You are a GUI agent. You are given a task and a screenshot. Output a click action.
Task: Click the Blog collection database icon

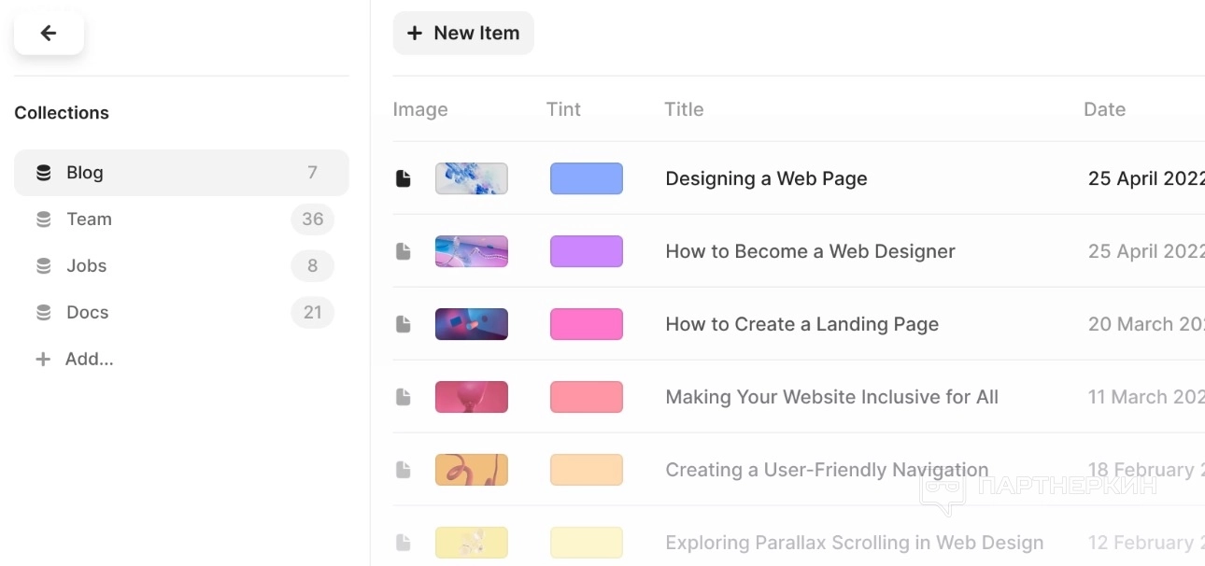click(x=44, y=173)
